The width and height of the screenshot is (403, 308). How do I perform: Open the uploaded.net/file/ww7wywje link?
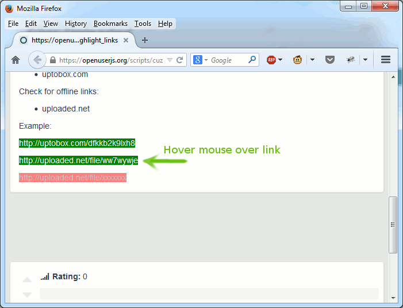[x=78, y=160]
